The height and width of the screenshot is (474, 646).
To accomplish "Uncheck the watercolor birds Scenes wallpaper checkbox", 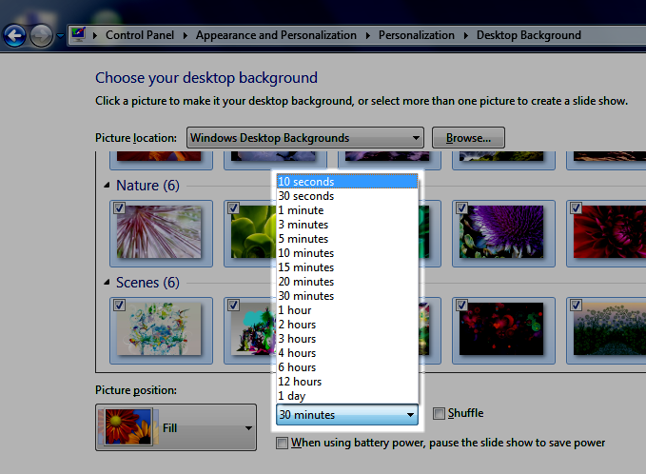I will pyautogui.click(x=119, y=305).
